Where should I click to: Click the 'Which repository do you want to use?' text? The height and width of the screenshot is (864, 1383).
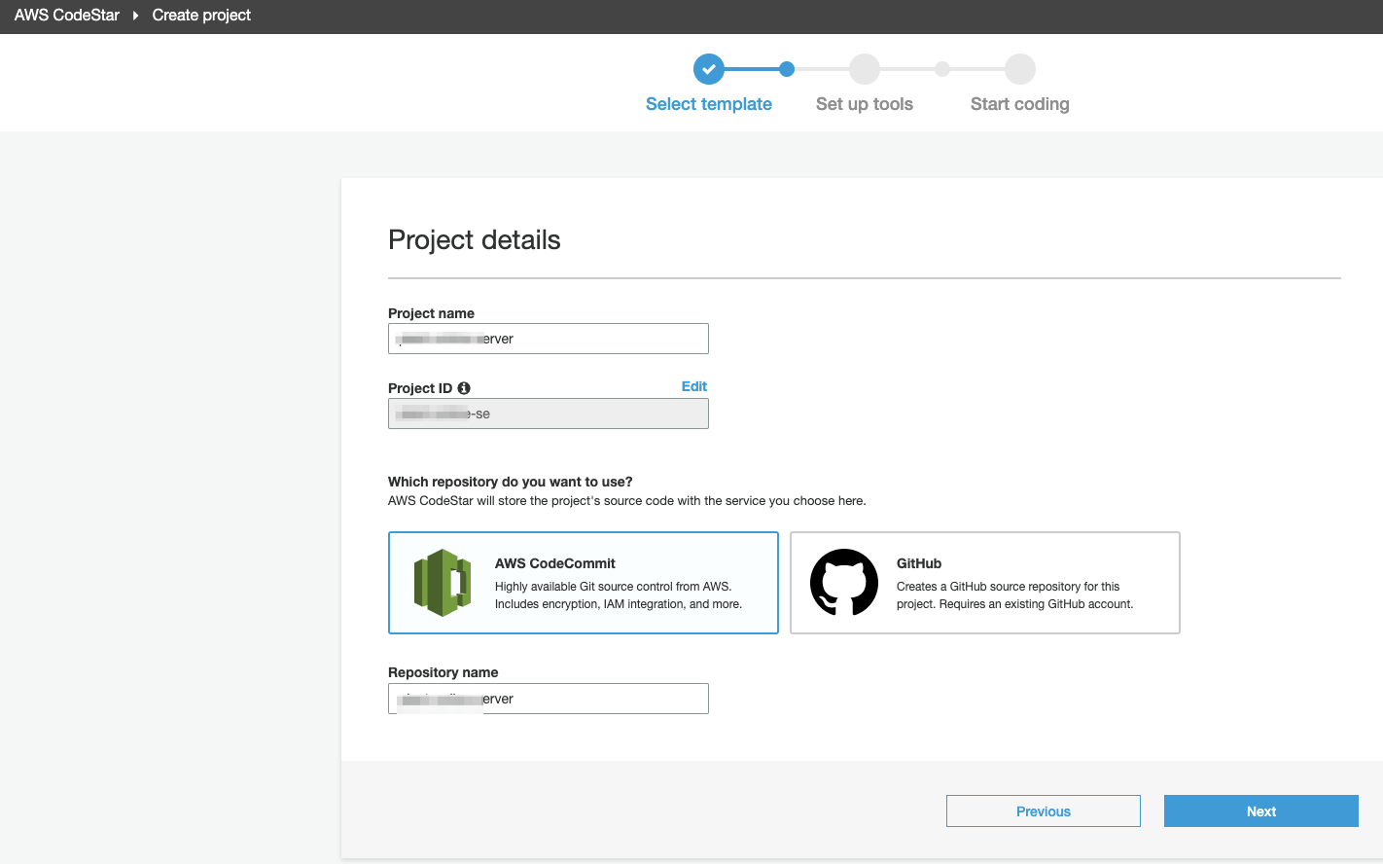click(511, 482)
